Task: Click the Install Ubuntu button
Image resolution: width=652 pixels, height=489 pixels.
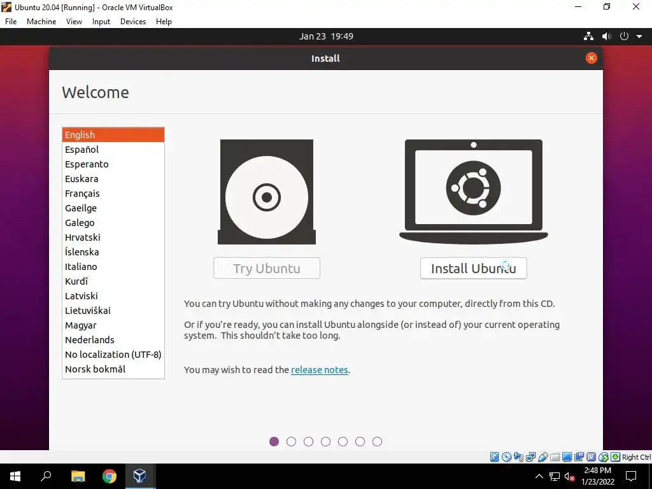Action: pyautogui.click(x=474, y=268)
